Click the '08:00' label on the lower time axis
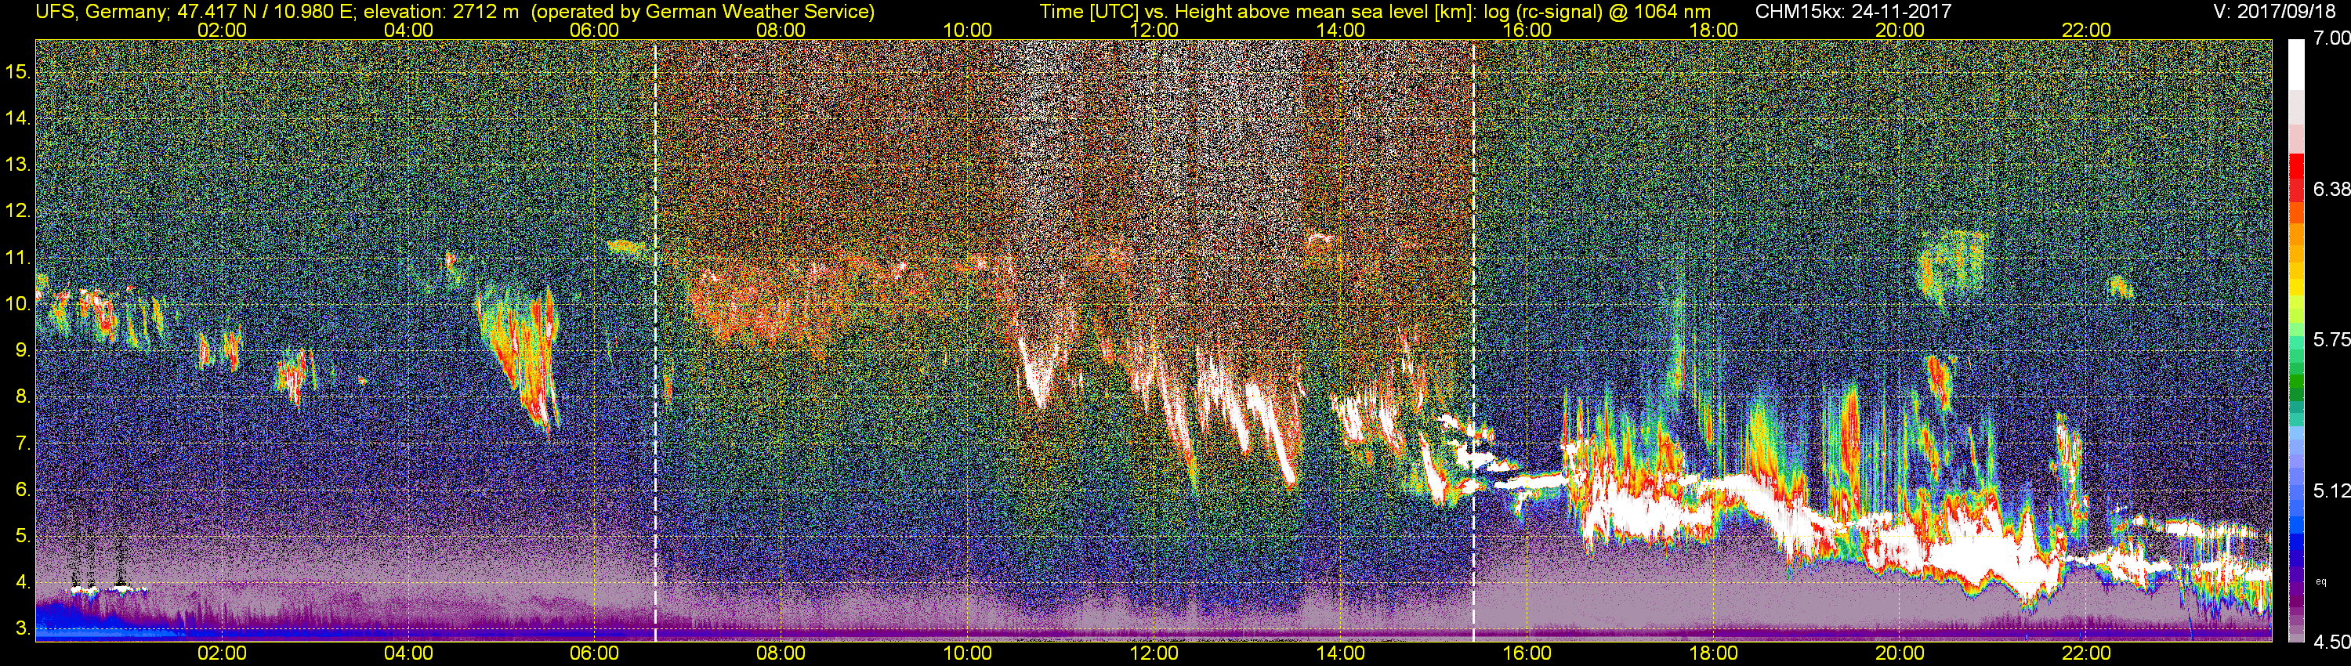Viewport: 2351px width, 666px height. click(781, 654)
